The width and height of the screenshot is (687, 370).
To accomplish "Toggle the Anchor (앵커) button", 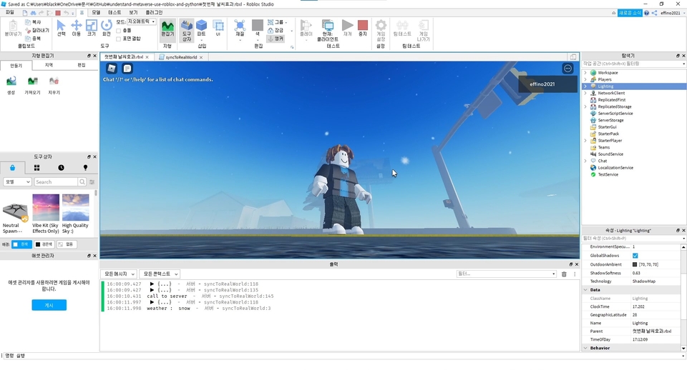I will tap(276, 39).
